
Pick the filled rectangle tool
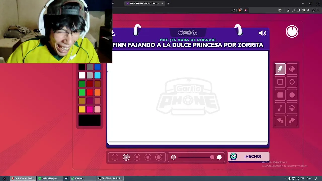pyautogui.click(x=280, y=95)
